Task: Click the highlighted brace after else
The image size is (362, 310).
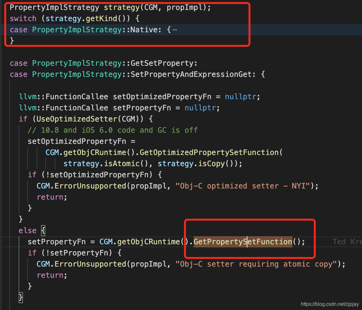Action: 43,230
